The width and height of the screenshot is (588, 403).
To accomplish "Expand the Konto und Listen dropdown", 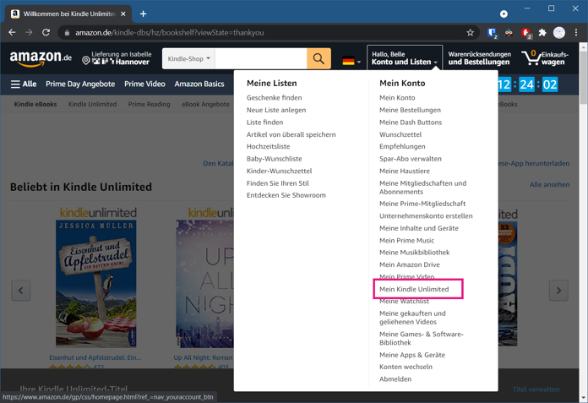I will point(404,58).
